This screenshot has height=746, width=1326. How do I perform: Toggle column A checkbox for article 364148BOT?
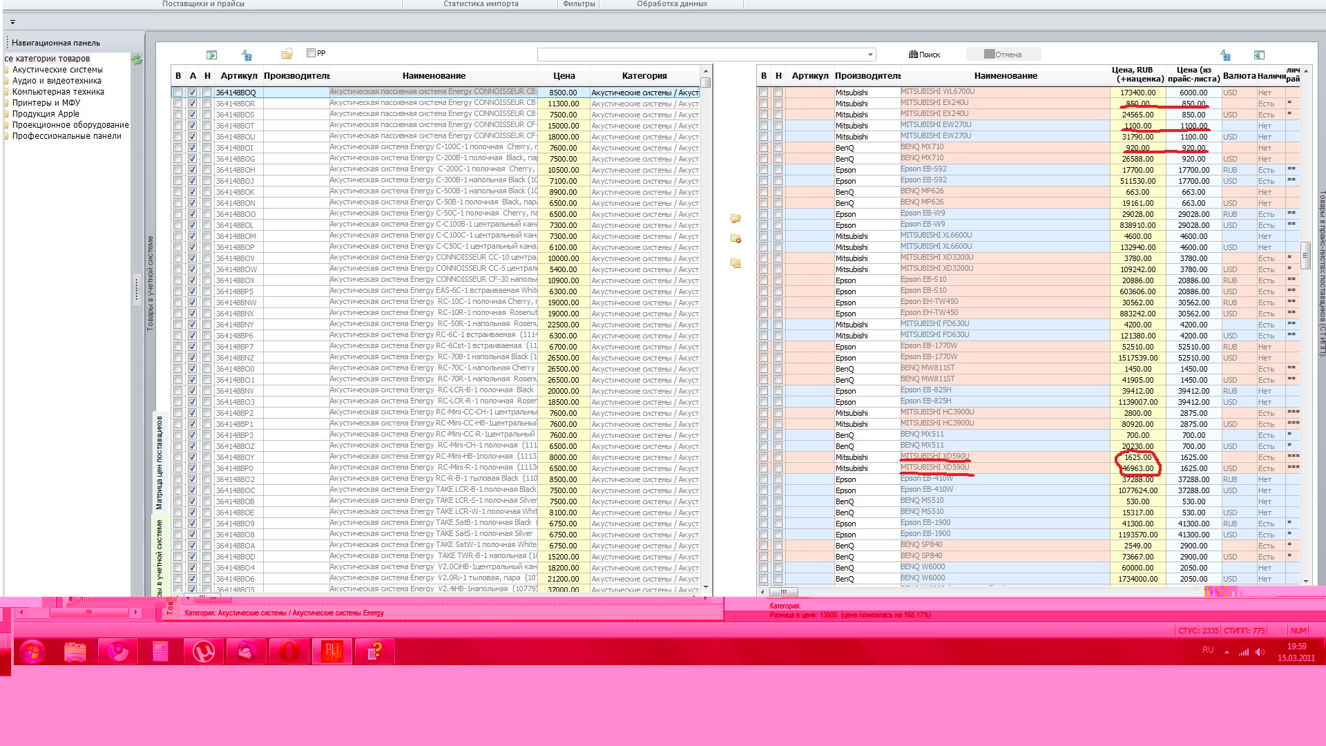[193, 126]
